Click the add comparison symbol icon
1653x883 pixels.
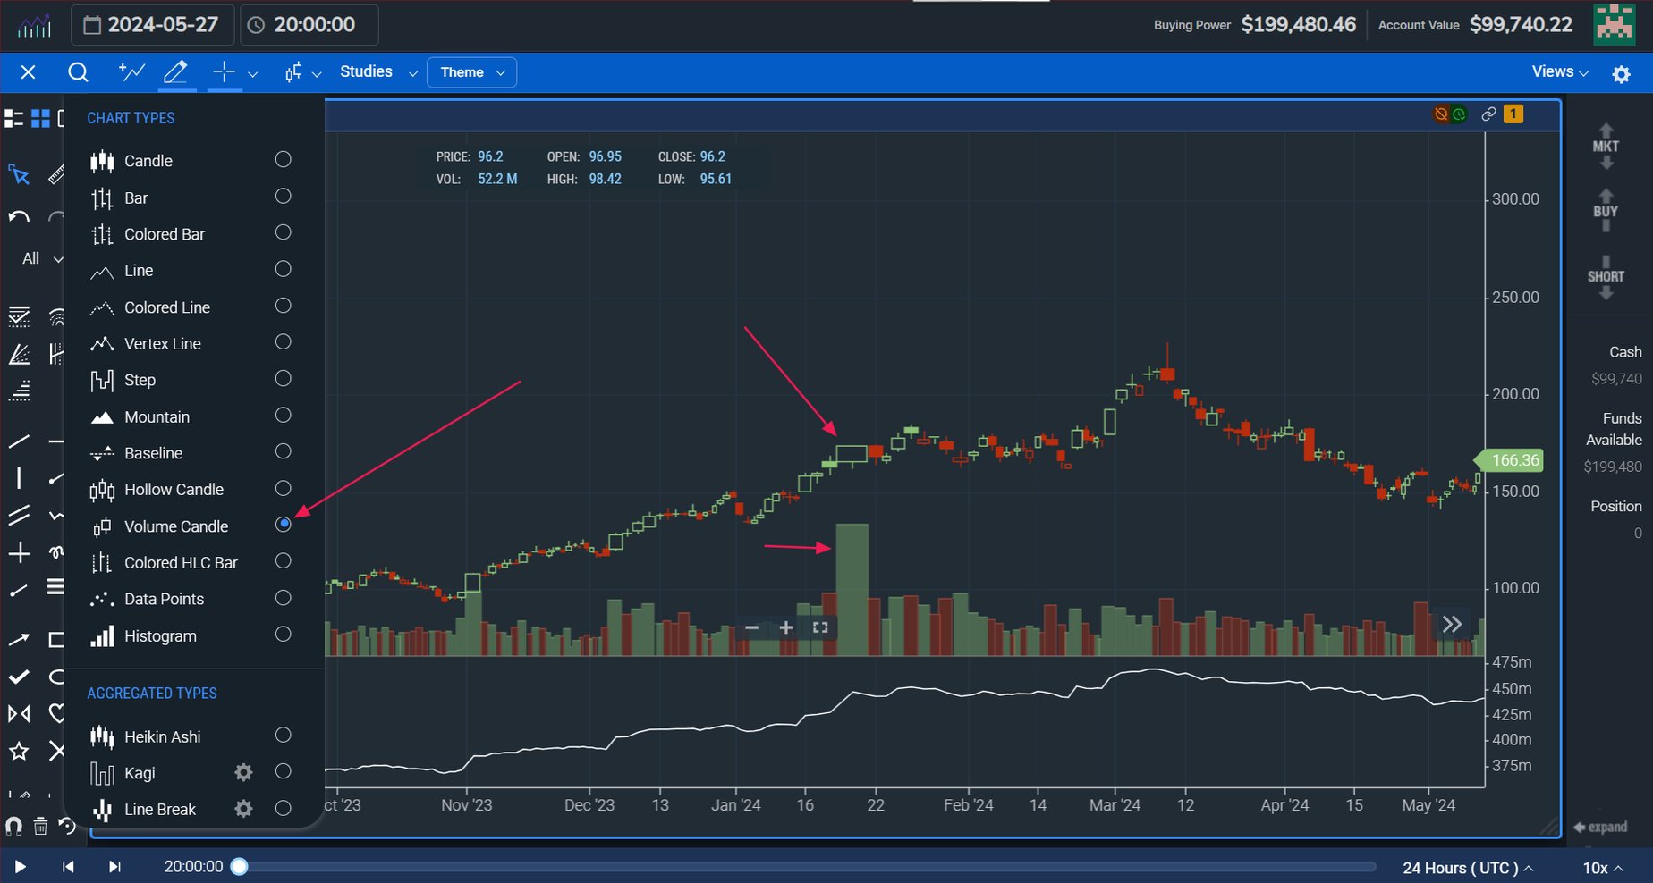[131, 71]
